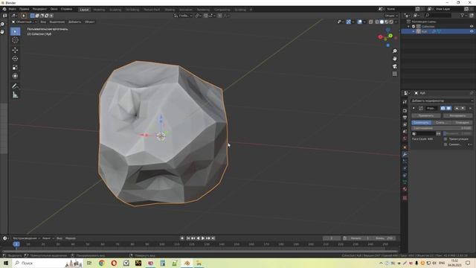Open the Опции dropdown in viewport header
Viewport: 476px width, 268px height.
point(390,16)
